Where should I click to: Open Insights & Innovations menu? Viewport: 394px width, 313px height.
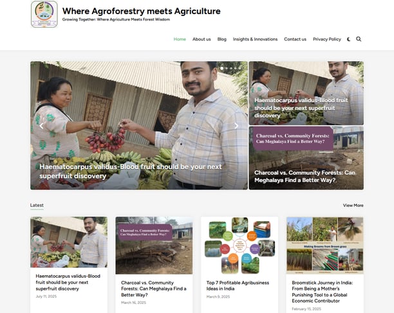(255, 39)
